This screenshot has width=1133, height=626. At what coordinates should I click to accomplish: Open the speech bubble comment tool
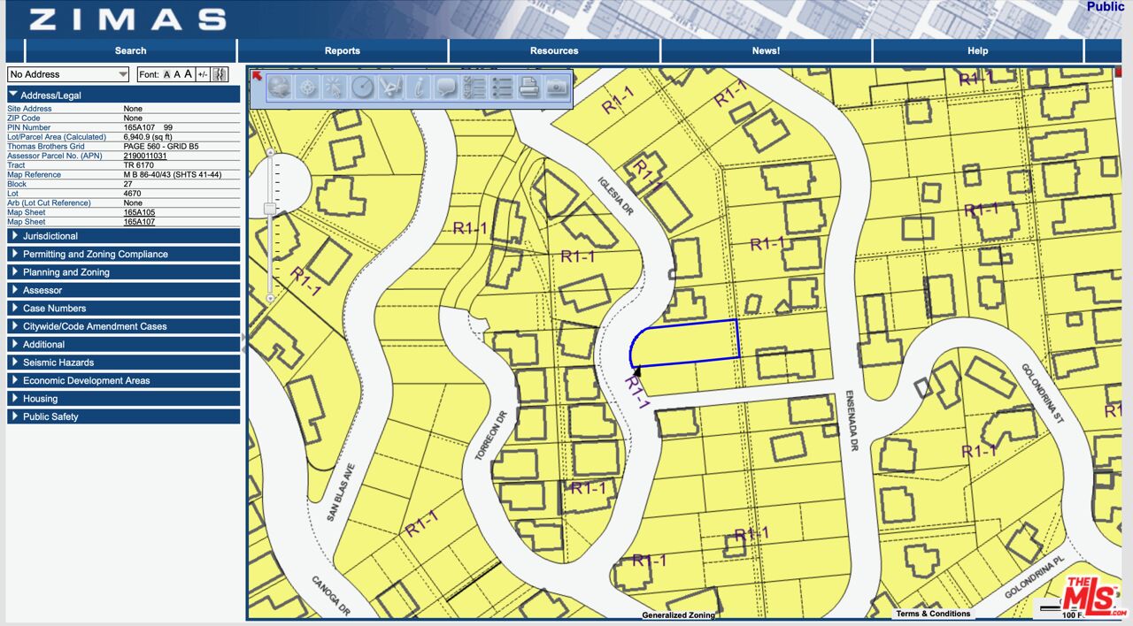tap(446, 87)
